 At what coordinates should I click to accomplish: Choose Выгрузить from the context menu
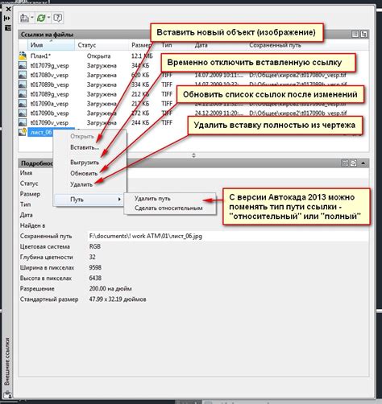85,163
